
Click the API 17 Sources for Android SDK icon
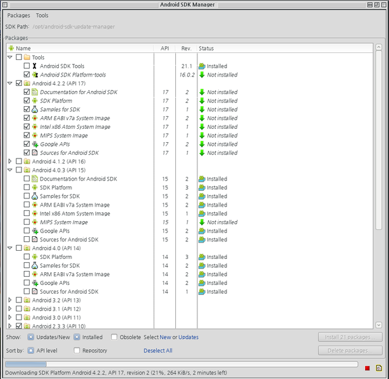[35, 153]
